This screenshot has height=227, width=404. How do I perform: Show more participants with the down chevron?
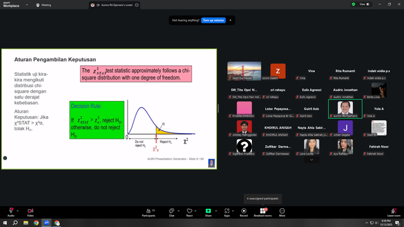coord(311,160)
